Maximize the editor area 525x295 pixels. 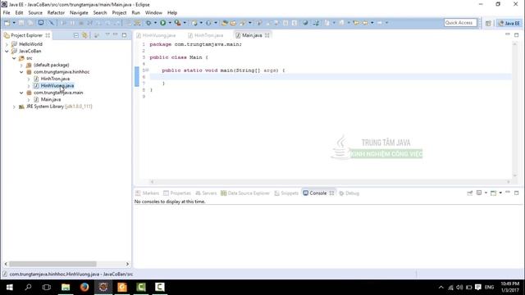[516, 34]
